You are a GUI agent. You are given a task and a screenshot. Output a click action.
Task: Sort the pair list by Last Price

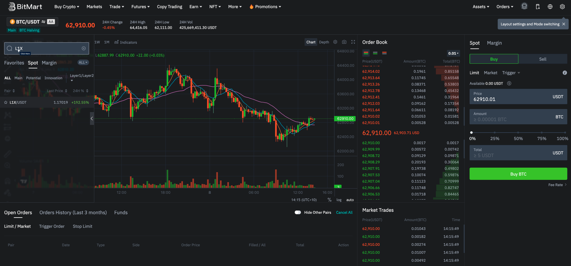coord(57,91)
